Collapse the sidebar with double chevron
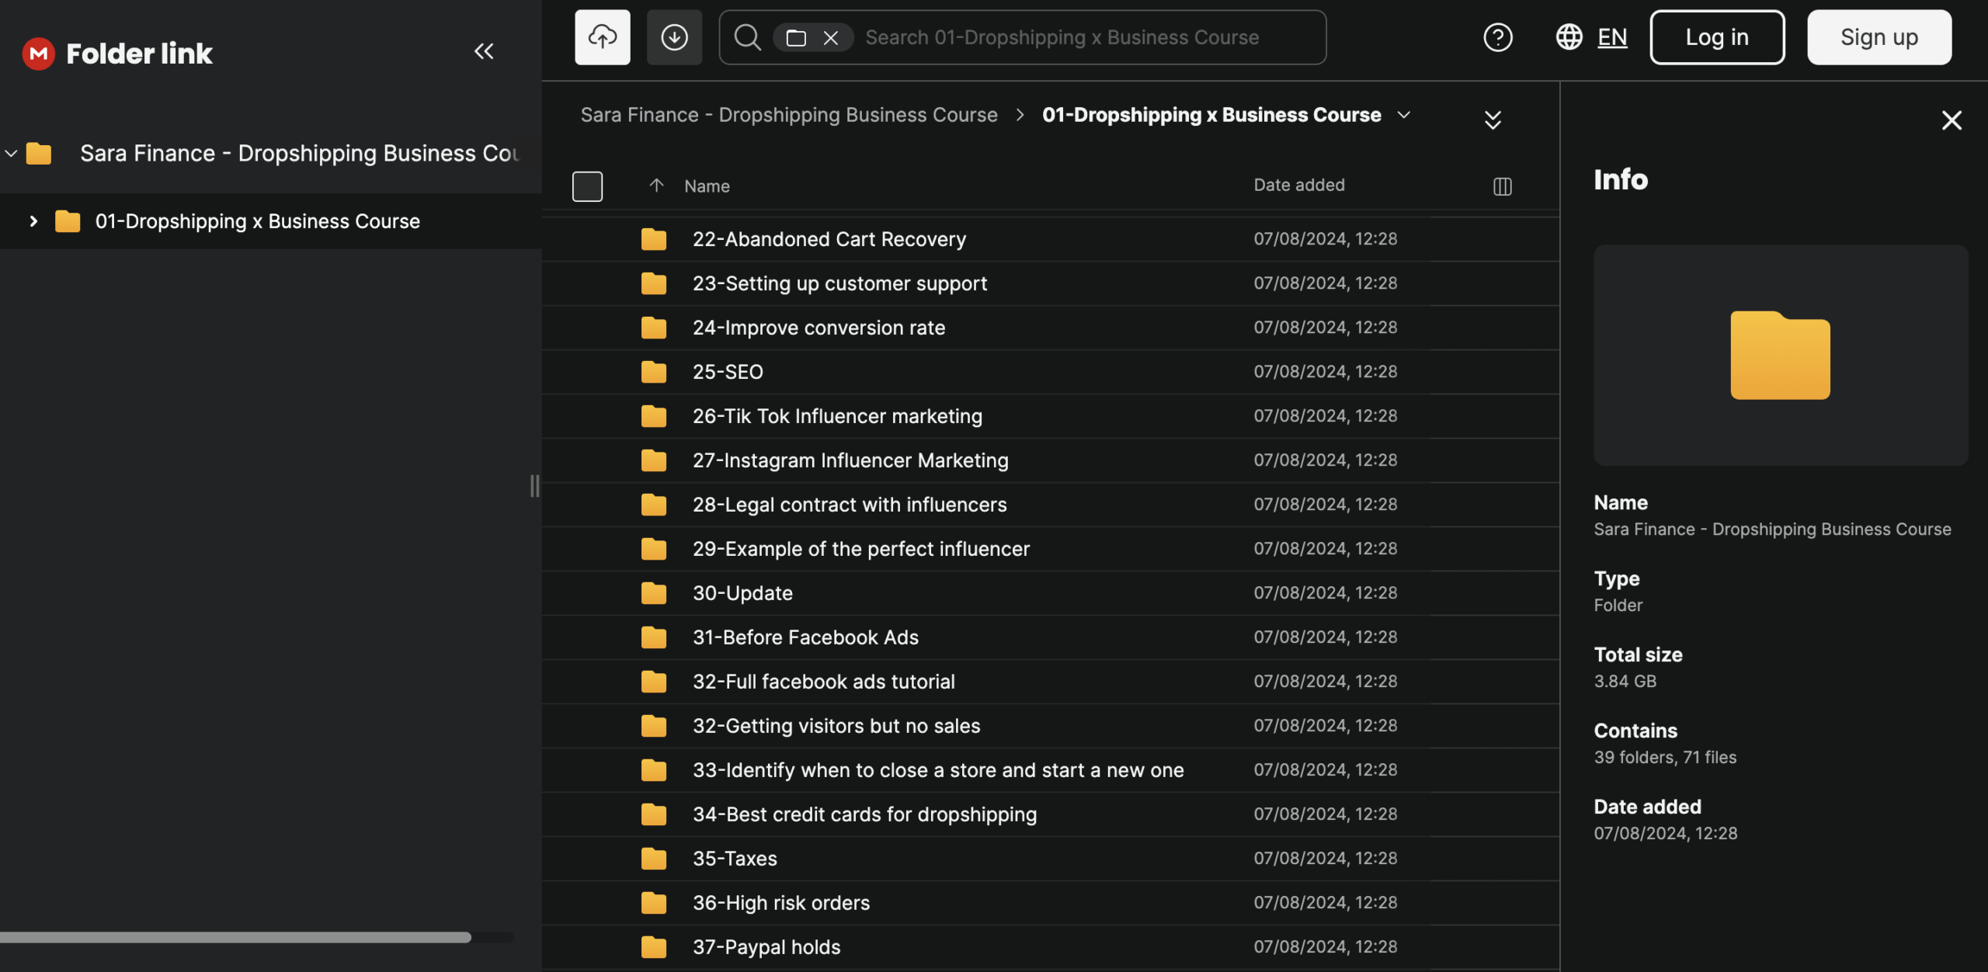 pyautogui.click(x=484, y=51)
